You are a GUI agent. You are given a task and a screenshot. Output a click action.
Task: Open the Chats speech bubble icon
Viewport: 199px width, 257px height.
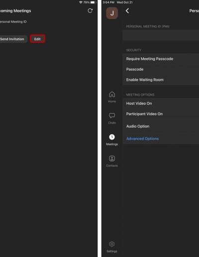tap(112, 116)
